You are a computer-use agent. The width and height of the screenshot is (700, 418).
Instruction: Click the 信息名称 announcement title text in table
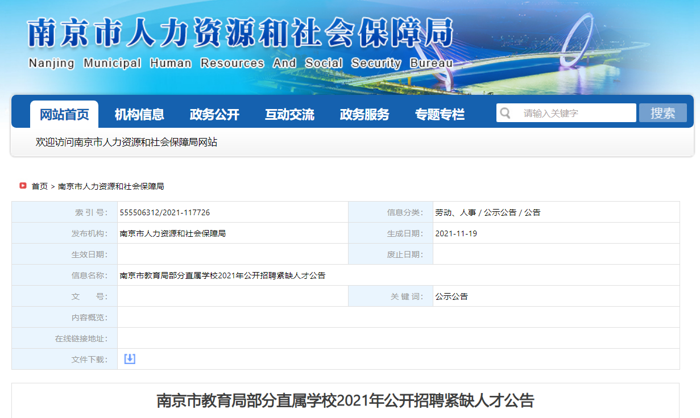222,275
